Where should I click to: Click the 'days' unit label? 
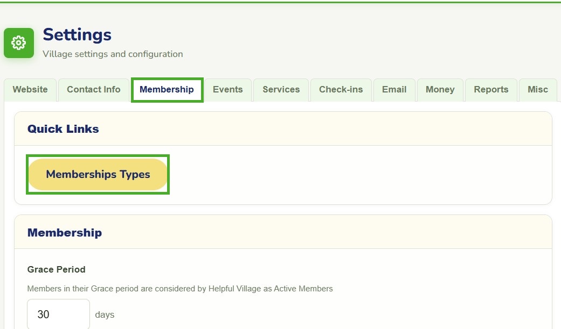click(105, 314)
